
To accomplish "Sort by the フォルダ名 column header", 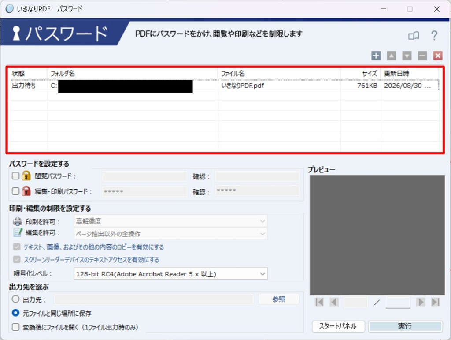I will click(132, 73).
